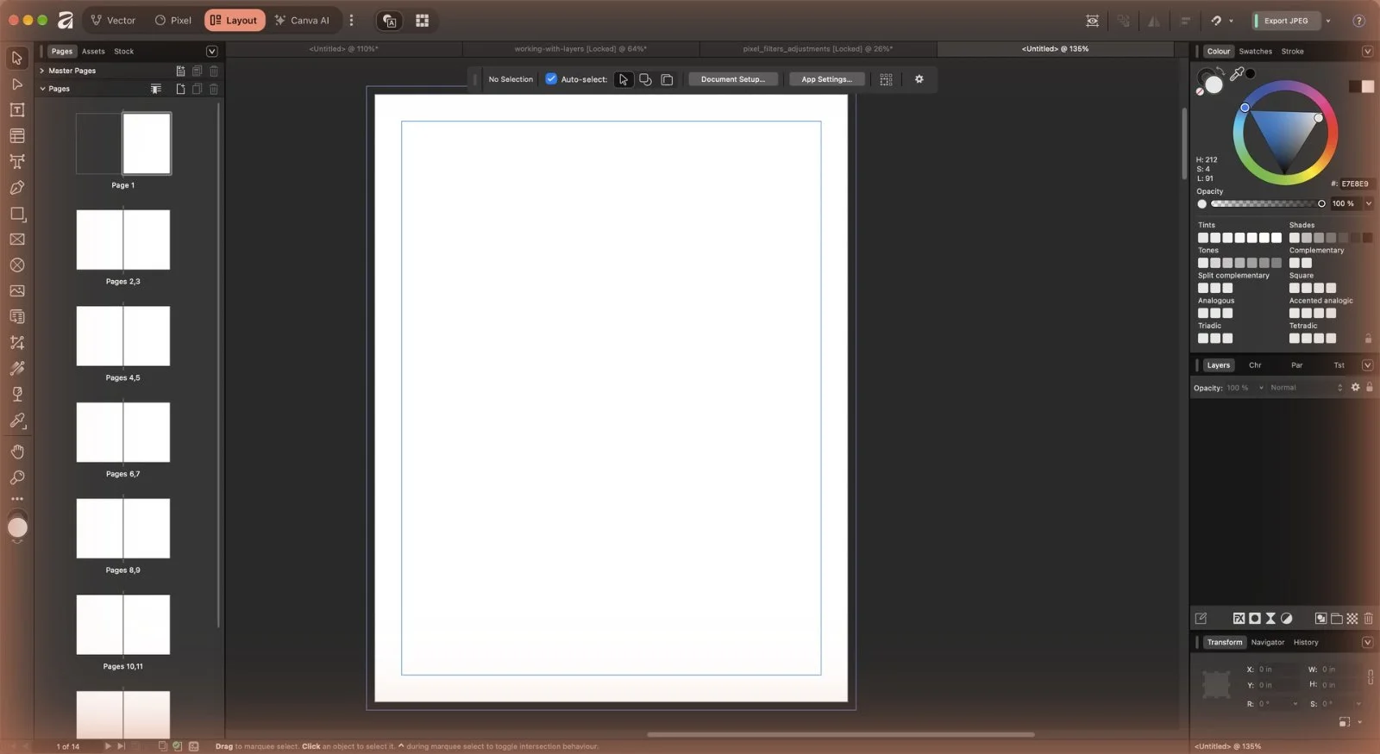Image resolution: width=1380 pixels, height=754 pixels.
Task: Switch to the working-with-layers document tab
Action: tap(580, 49)
